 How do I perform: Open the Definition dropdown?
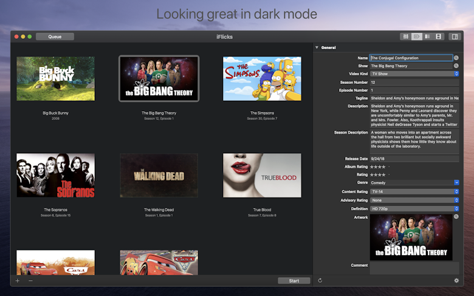pos(414,208)
